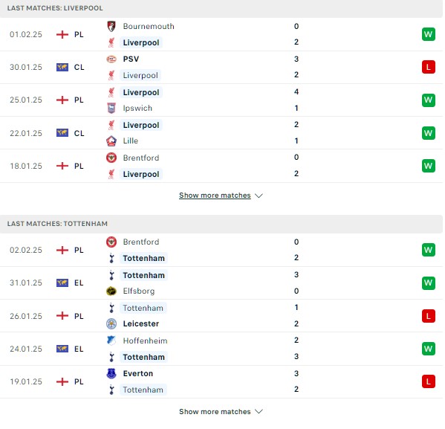Viewport: 445px width, 429px height.
Task: Open Tottenham team link in Elfsborg match
Action: tap(143, 275)
